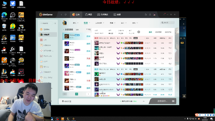Open the title bar more-options dots
This screenshot has width=215, height=121.
tap(164, 15)
